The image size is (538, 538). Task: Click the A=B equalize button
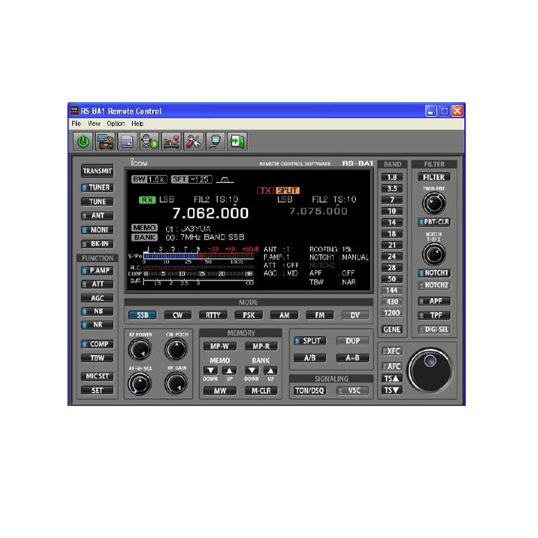coord(352,358)
